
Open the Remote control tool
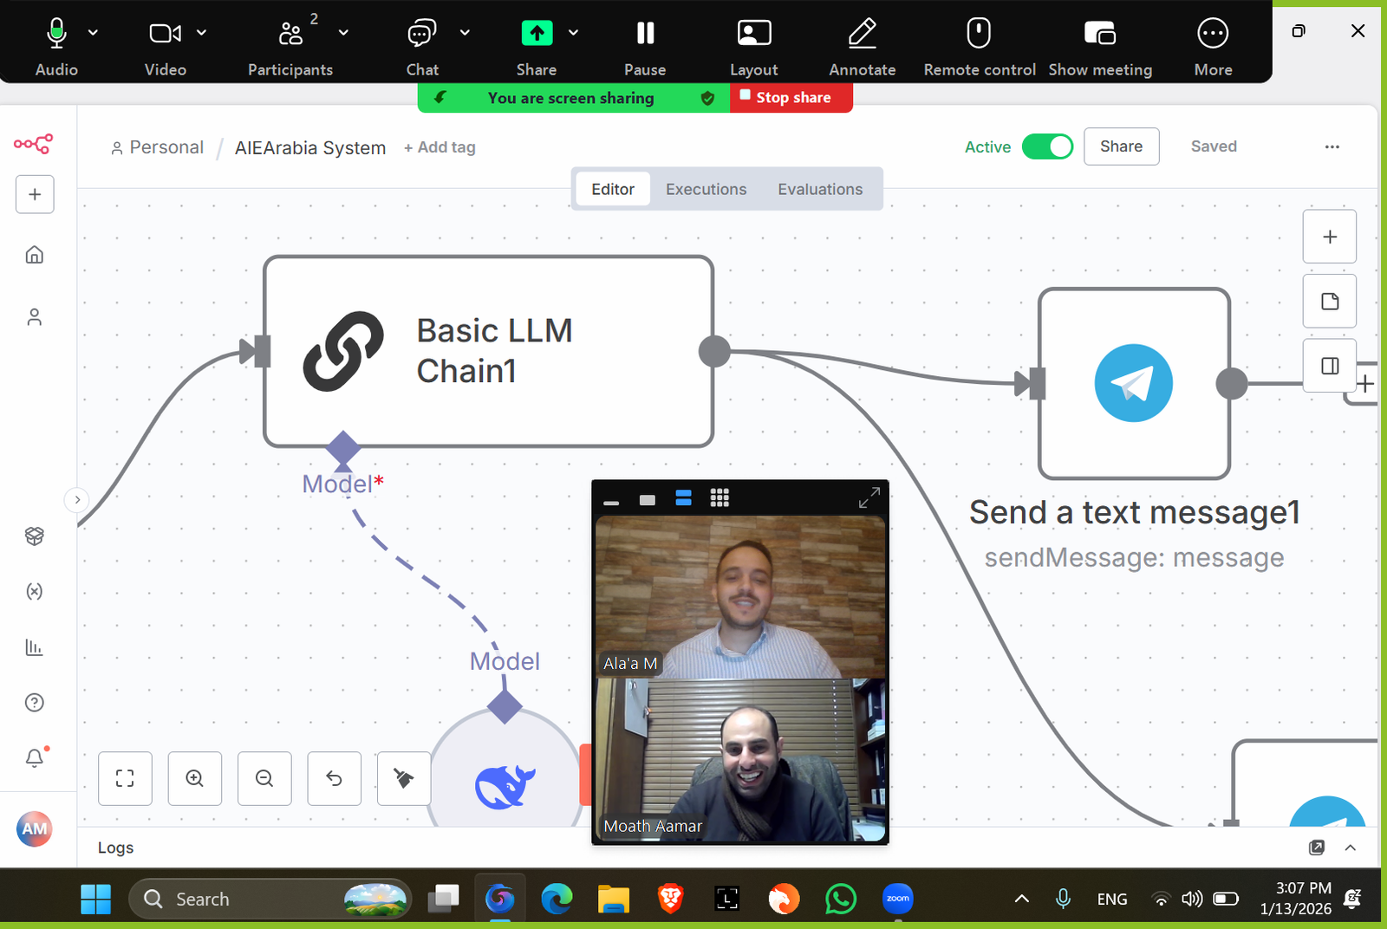coord(979,34)
